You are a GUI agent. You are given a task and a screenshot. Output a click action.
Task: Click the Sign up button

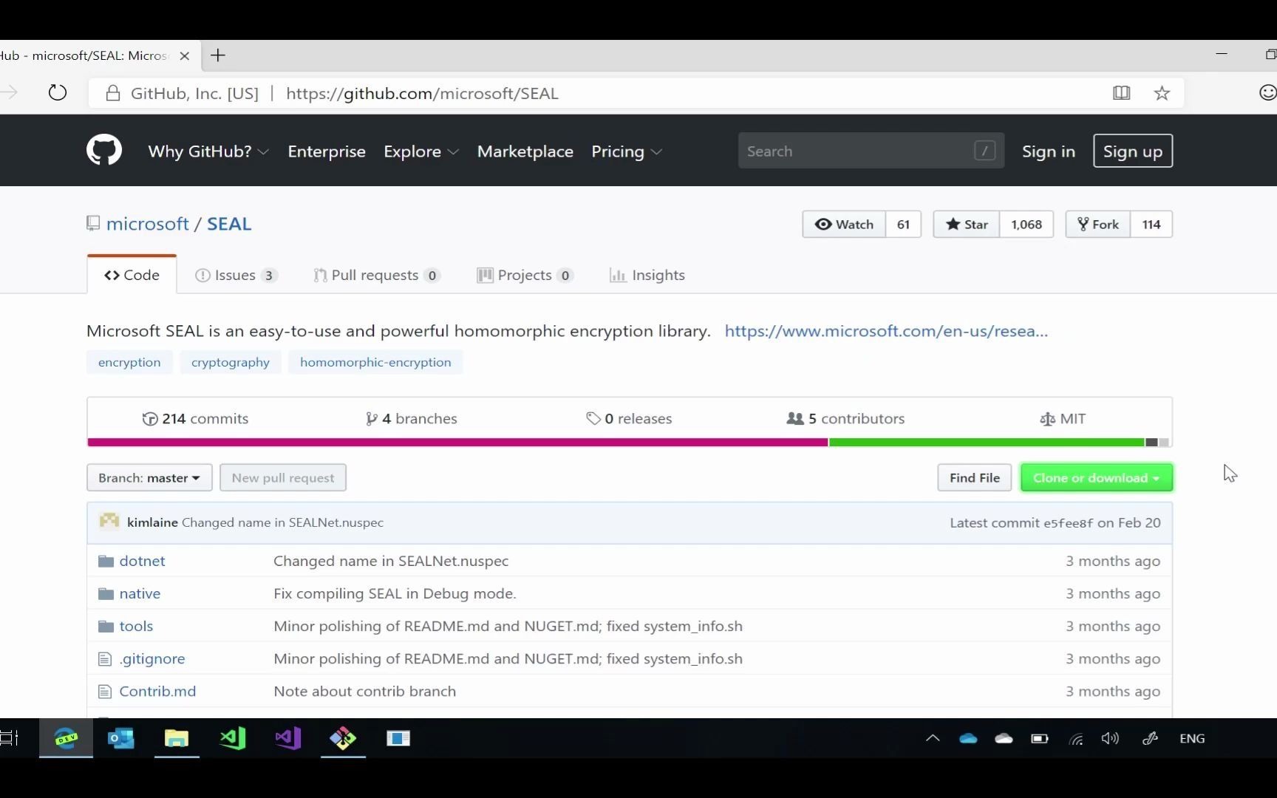click(1132, 151)
